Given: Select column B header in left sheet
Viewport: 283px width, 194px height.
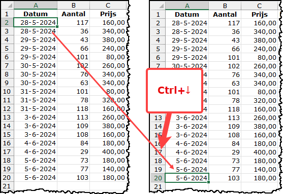Looking at the screenshot, I should point(74,5).
